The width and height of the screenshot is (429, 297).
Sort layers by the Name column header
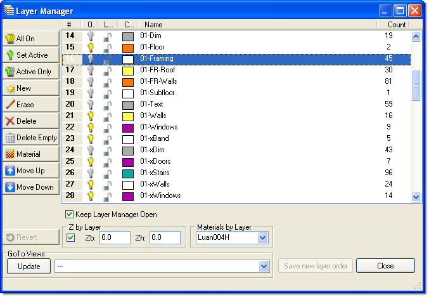pos(257,24)
